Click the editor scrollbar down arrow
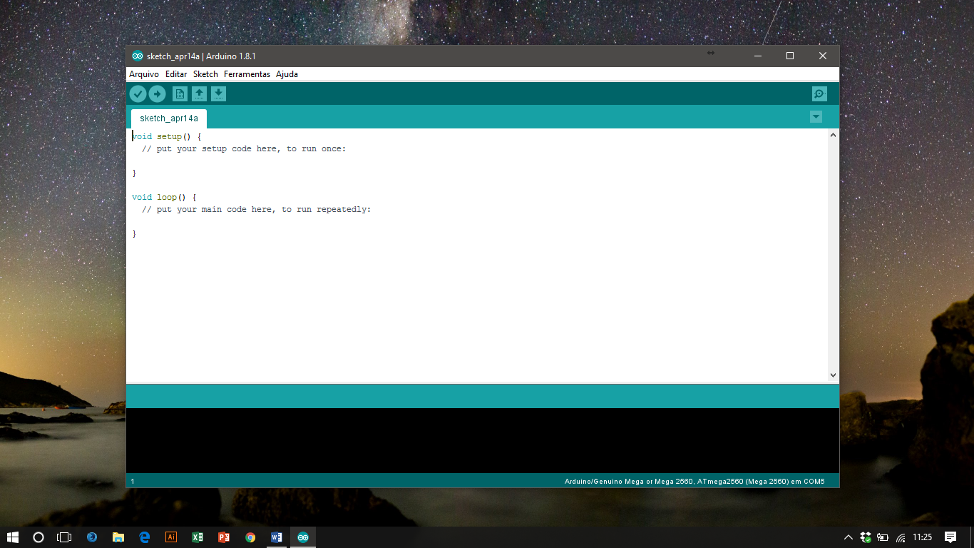 pos(833,375)
